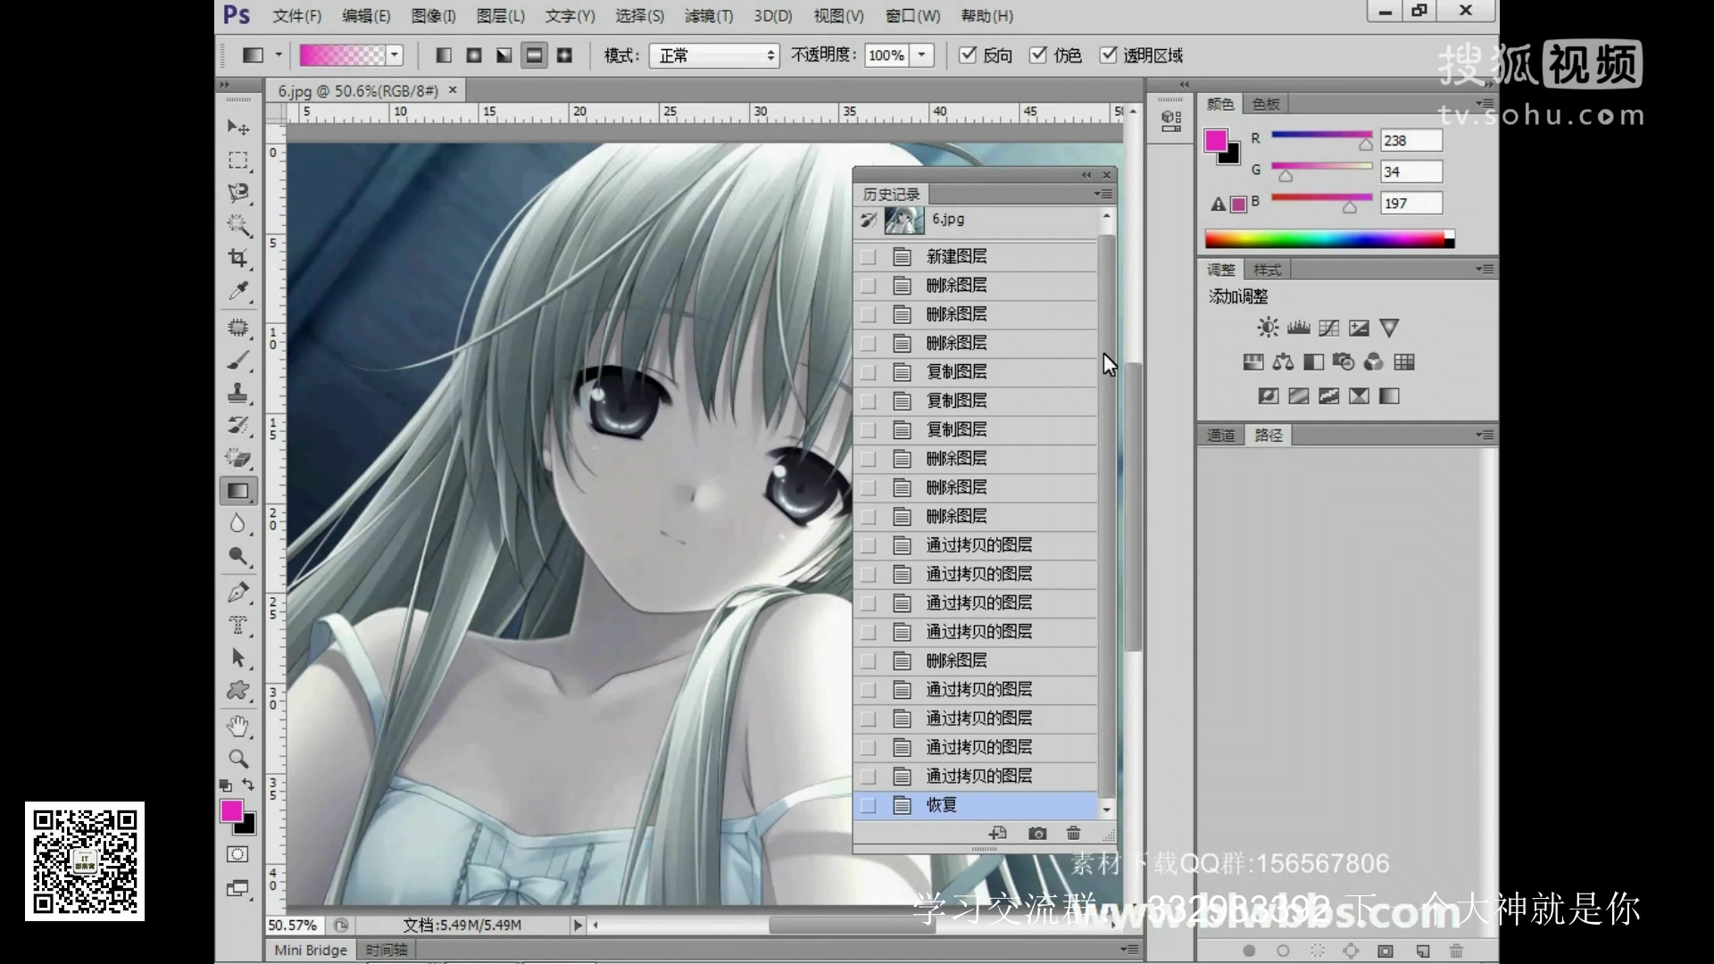Screen dimensions: 1714x964
Task: Select the Zoom tool
Action: click(x=237, y=759)
